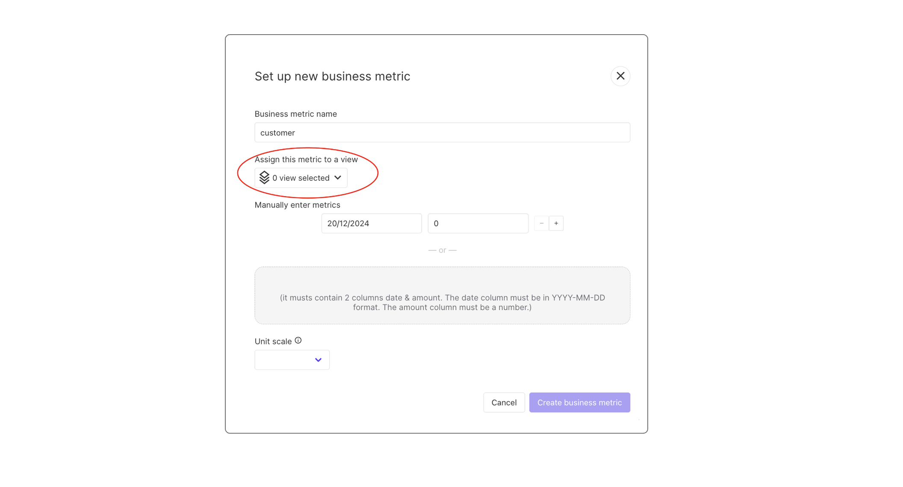This screenshot has height=487, width=903.
Task: Click the Cancel button
Action: 504,402
